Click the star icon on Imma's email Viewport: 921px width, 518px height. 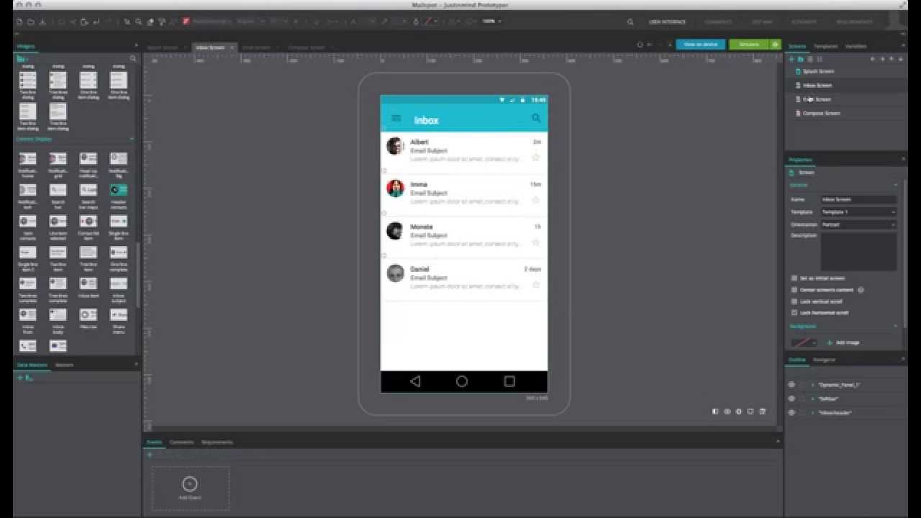[535, 200]
